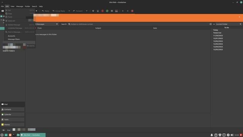This screenshot has height=137, width=243.
Task: Click the Delete trash icon in toolbar
Action: [x=98, y=11]
